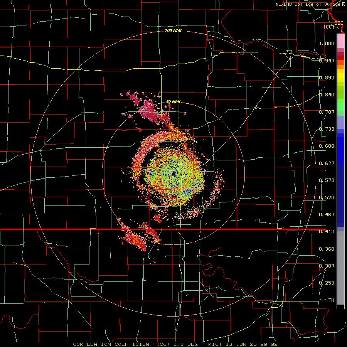347x347 pixels.
Task: Click the 0.893 scale label
Action: tap(327, 77)
